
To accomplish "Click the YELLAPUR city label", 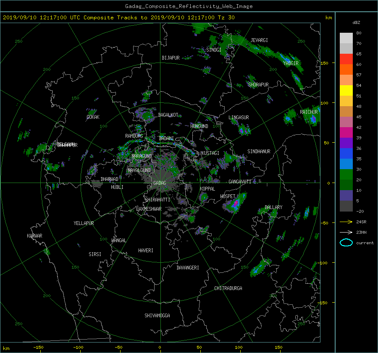I will pos(84,223).
